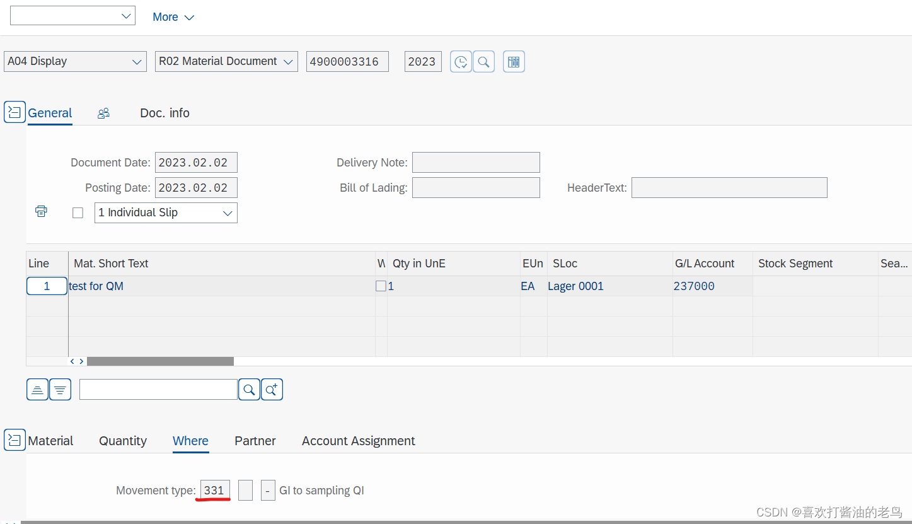912x524 pixels.
Task: Click sort ascending icon below table
Action: [x=37, y=390]
